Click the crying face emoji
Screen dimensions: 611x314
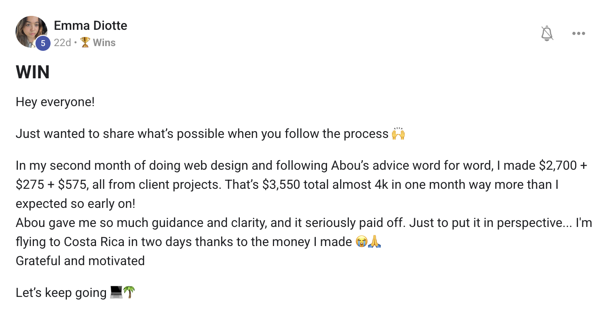361,242
